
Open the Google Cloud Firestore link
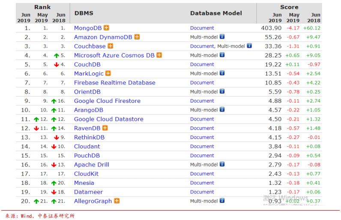pyautogui.click(x=107, y=101)
